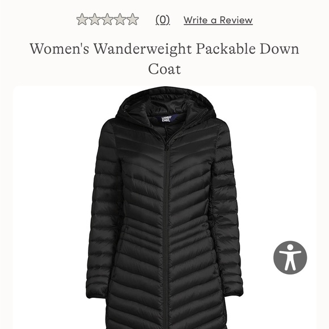
Task: Click the Lands' End label inside the collar
Action: pos(167,119)
